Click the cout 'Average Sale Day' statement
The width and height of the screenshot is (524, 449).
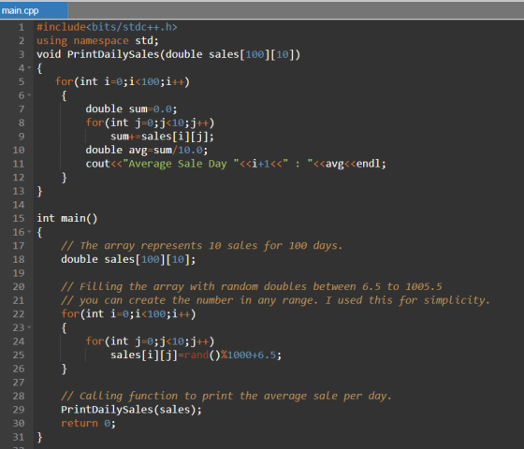pyautogui.click(x=236, y=164)
